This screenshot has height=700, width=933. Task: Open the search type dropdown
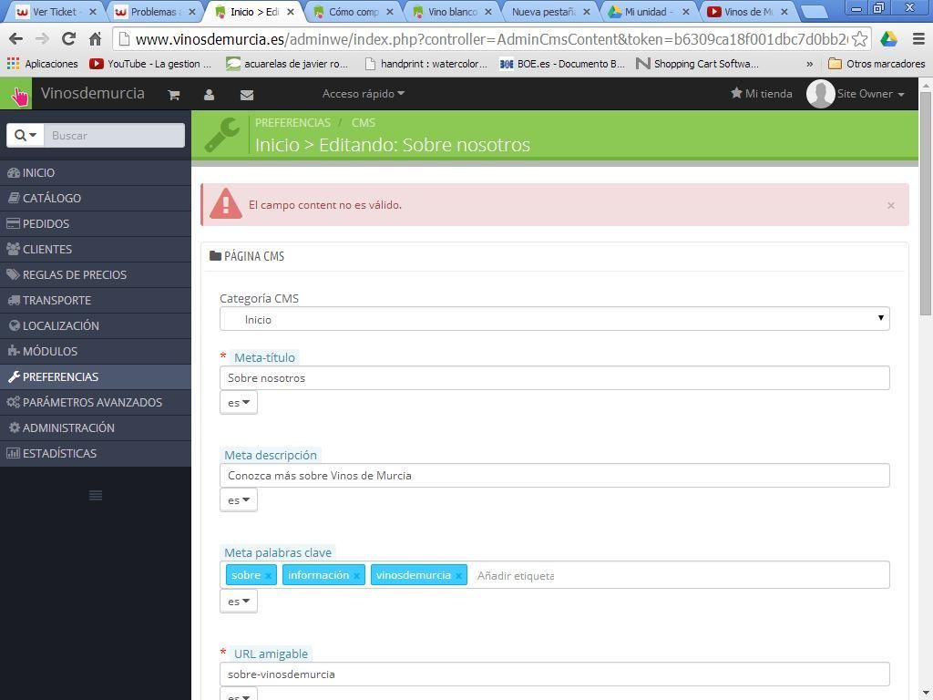point(25,135)
